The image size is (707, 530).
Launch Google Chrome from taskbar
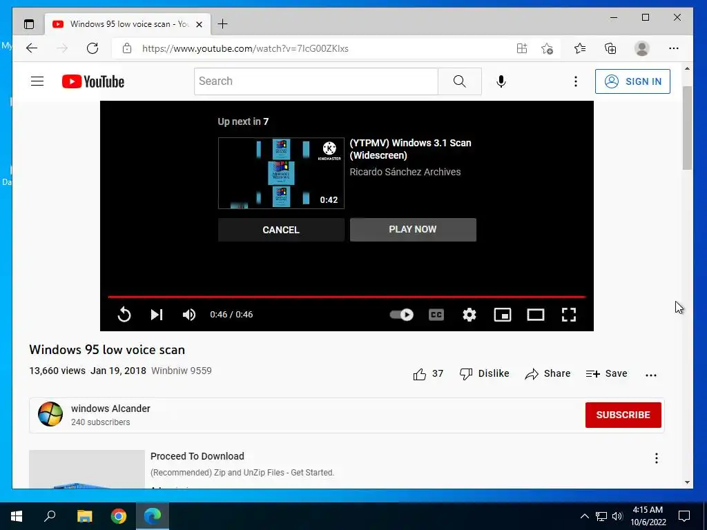pos(119,516)
